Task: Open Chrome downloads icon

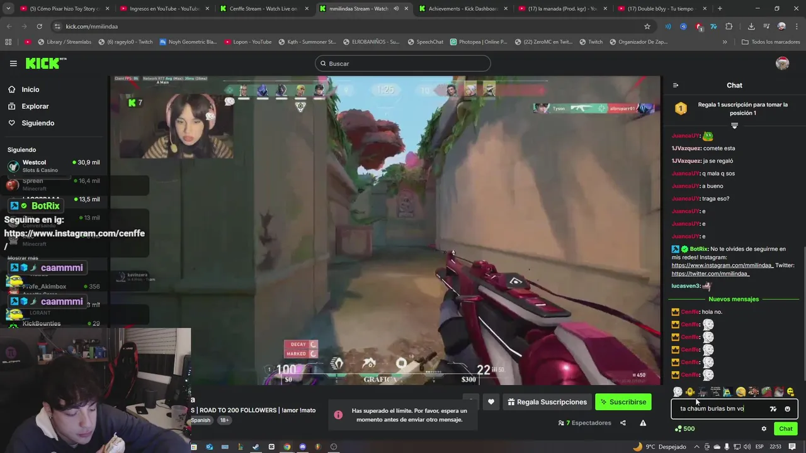Action: (x=751, y=26)
